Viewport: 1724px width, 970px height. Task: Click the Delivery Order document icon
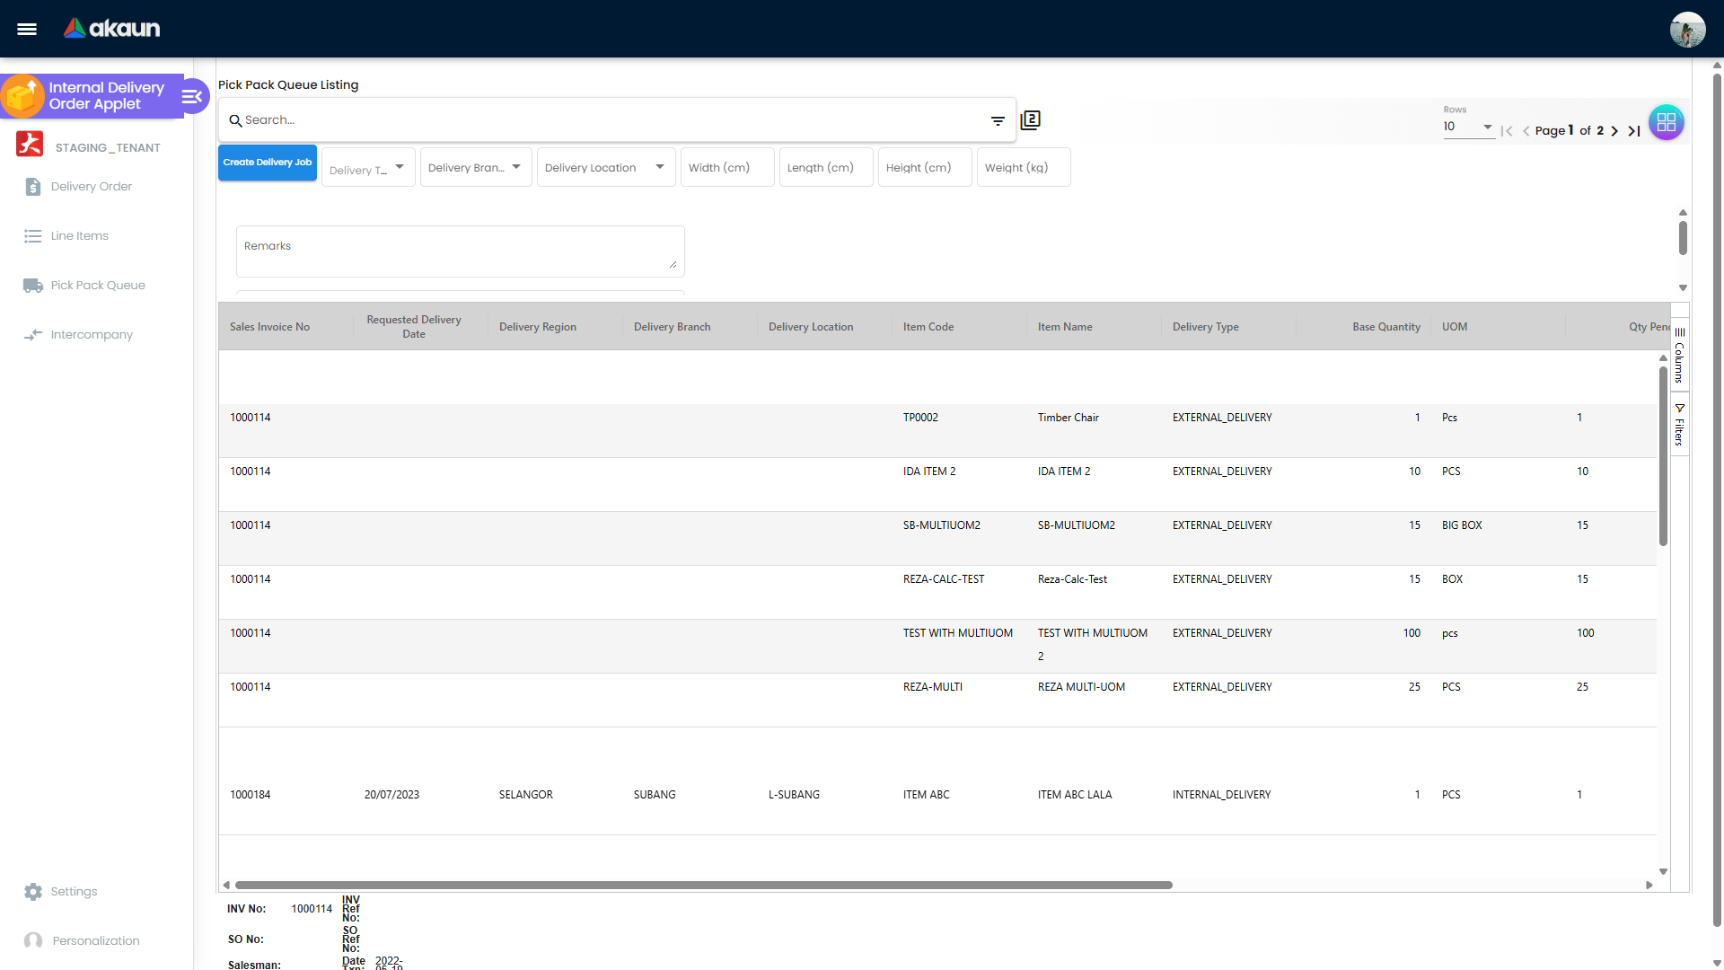pyautogui.click(x=33, y=187)
